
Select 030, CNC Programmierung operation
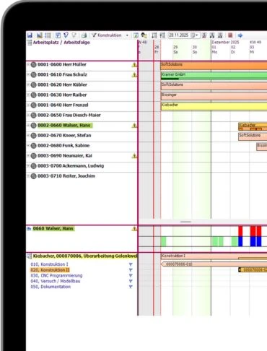click(x=56, y=276)
